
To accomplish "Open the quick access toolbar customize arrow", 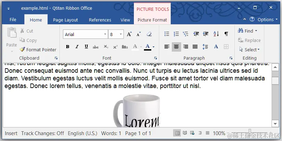I will tap(8, 8).
